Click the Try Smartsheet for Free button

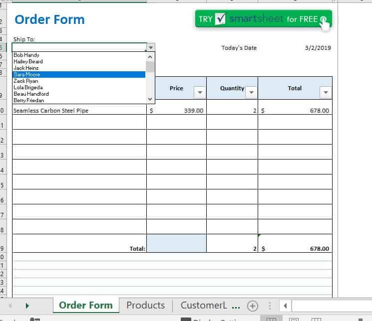pyautogui.click(x=263, y=19)
